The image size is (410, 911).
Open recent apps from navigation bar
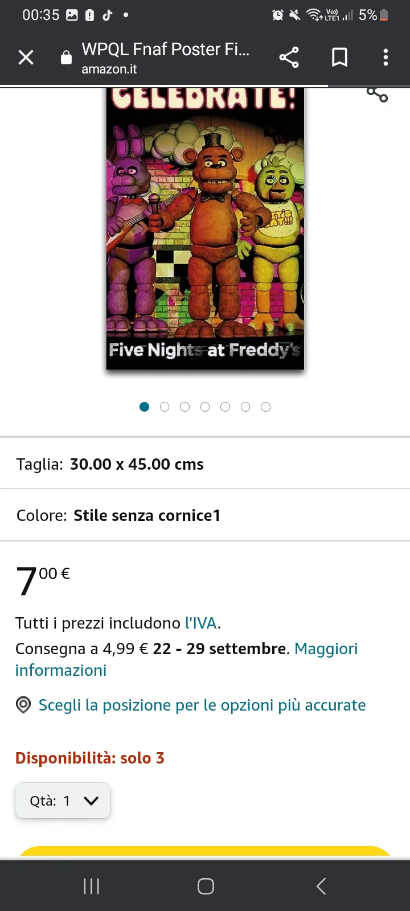(x=91, y=886)
